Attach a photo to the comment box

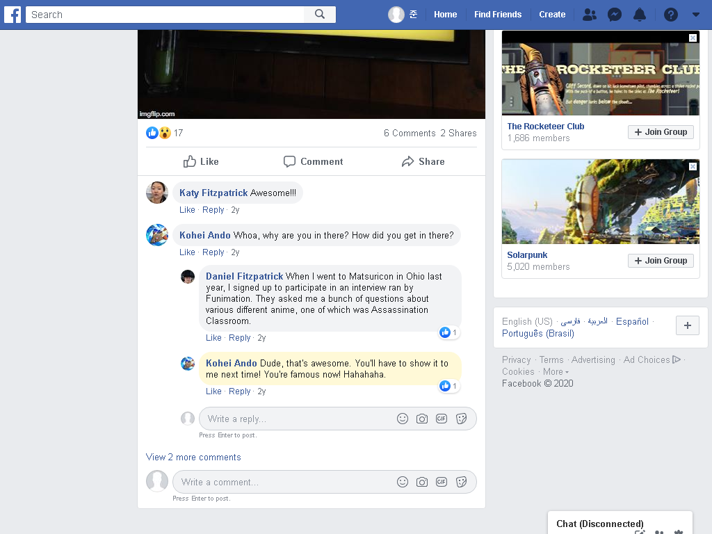pyautogui.click(x=422, y=483)
